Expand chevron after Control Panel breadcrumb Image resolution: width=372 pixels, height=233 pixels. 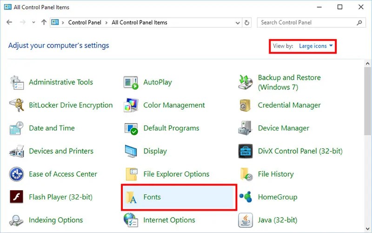[106, 22]
